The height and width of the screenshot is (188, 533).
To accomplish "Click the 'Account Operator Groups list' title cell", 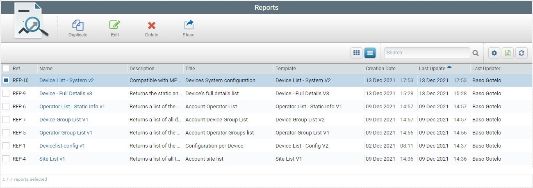I will coord(219,133).
